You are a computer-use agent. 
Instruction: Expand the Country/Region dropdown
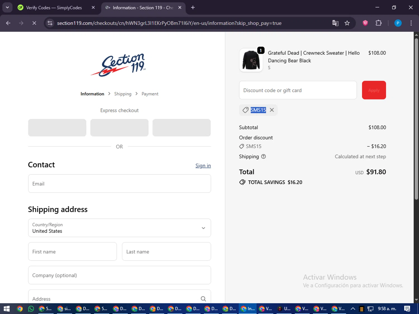point(120,228)
